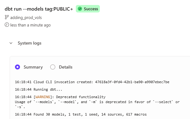
Task: Click the Cloud CLI invocation ID text
Action: tap(132, 82)
